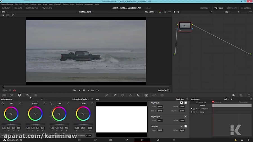253x142 pixels.
Task: Open the 03.GMC_LOOKS timeline dropdown
Action: coord(86,12)
